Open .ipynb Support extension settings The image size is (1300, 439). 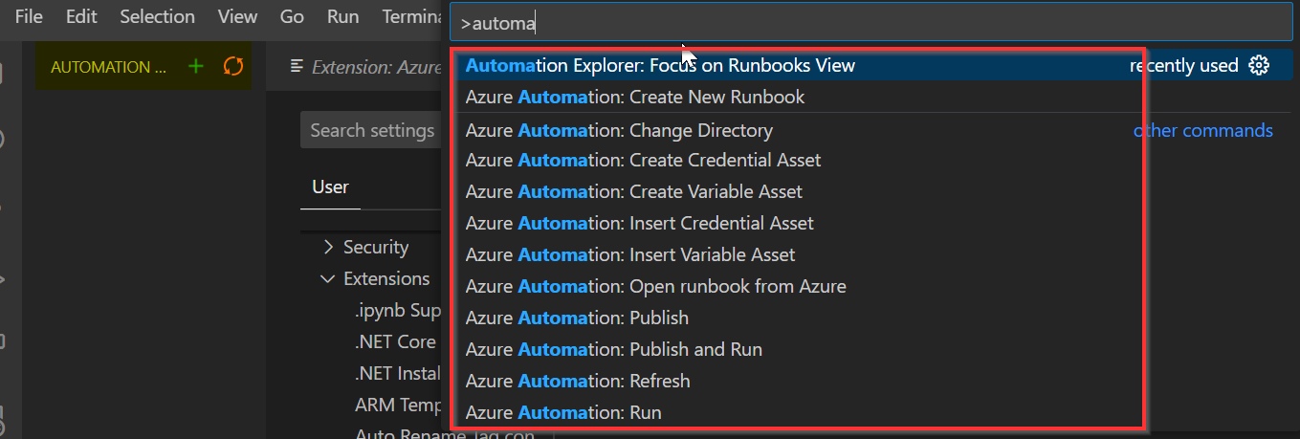(x=398, y=310)
